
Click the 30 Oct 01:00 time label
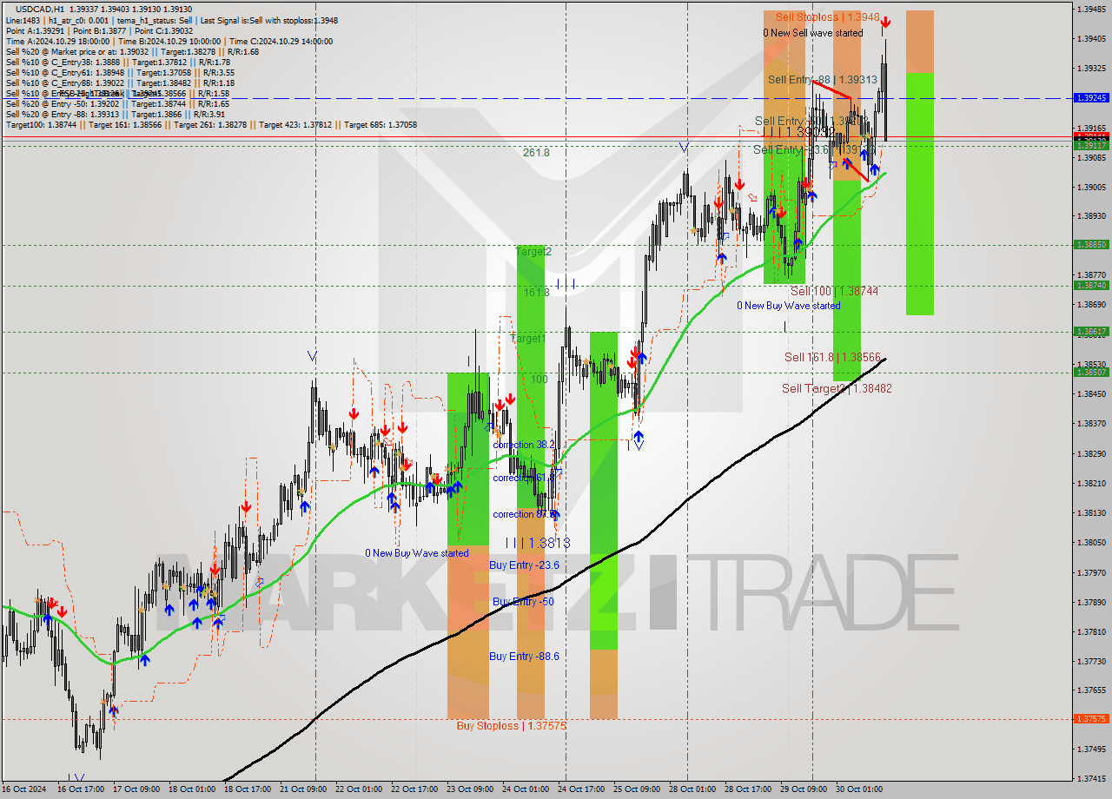point(859,789)
